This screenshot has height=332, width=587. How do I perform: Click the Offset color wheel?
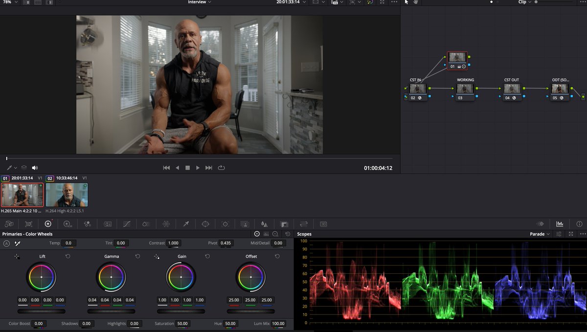[x=250, y=277]
